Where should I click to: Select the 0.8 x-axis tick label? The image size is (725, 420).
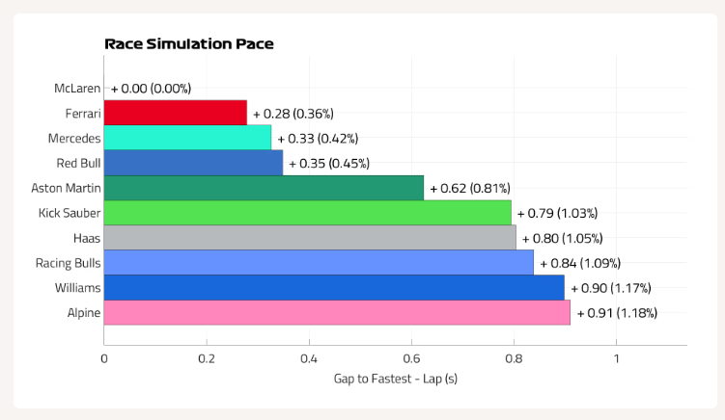pyautogui.click(x=514, y=358)
